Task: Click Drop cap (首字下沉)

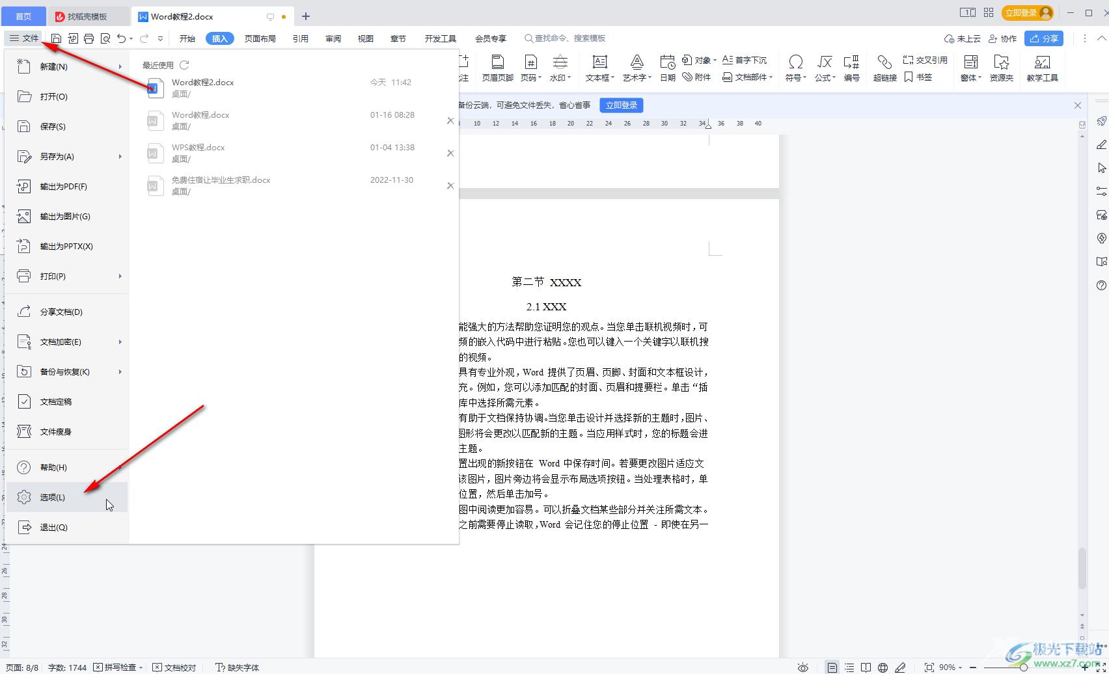Action: [x=745, y=60]
